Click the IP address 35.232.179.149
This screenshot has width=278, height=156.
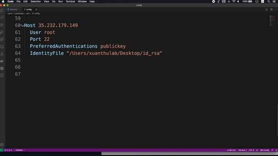pos(58,25)
